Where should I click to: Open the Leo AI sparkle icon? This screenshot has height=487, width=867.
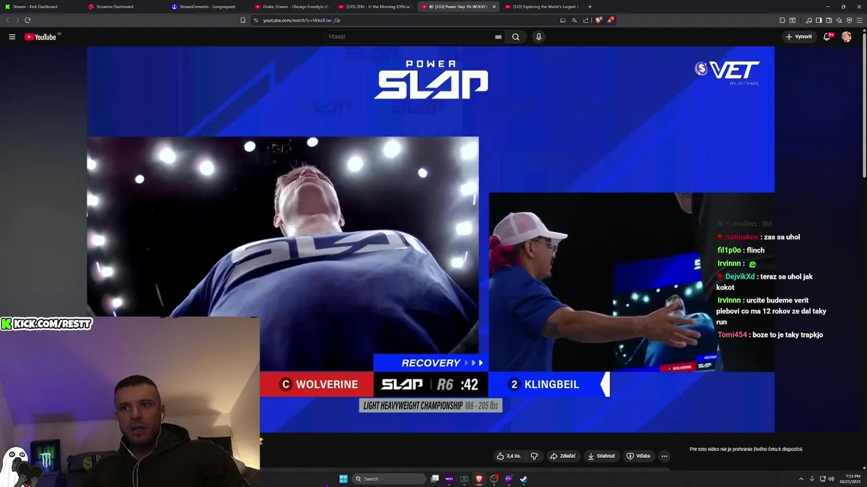coord(839,20)
